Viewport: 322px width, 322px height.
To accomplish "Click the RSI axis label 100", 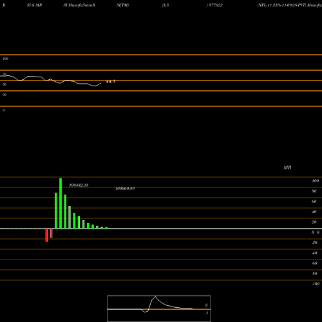I will pos(6,59).
